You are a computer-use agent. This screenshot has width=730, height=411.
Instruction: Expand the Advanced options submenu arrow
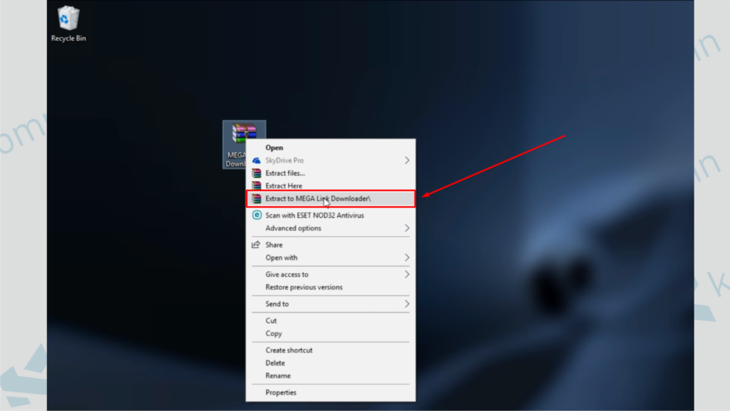(x=407, y=228)
